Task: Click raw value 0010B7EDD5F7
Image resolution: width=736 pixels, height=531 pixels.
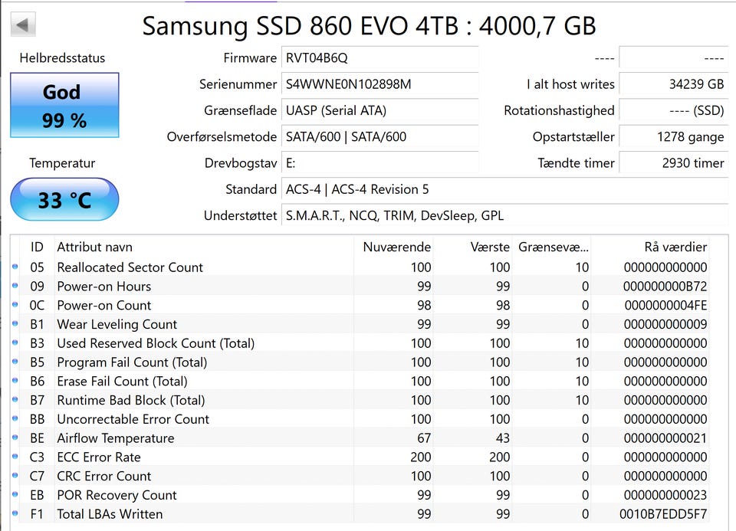Action: [x=663, y=514]
